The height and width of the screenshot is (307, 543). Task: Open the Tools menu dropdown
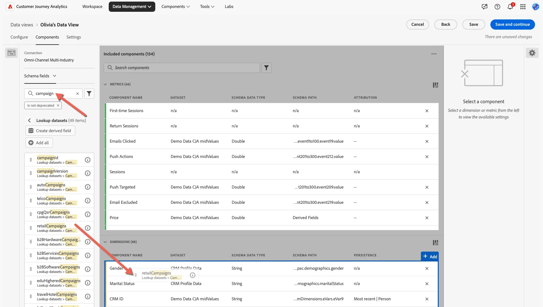click(207, 7)
